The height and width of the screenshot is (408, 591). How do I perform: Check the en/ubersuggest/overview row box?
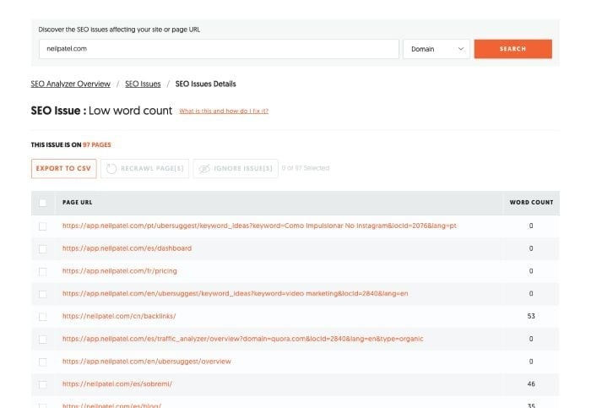(x=43, y=362)
